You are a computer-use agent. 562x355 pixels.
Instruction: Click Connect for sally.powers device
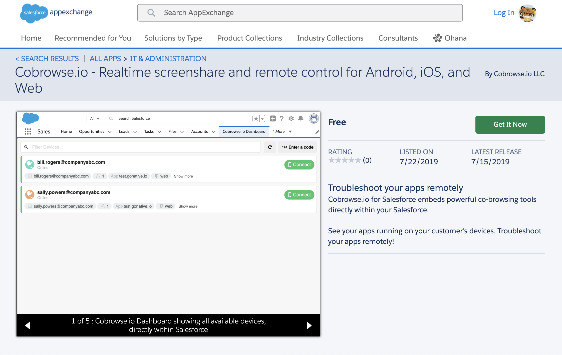pos(299,195)
